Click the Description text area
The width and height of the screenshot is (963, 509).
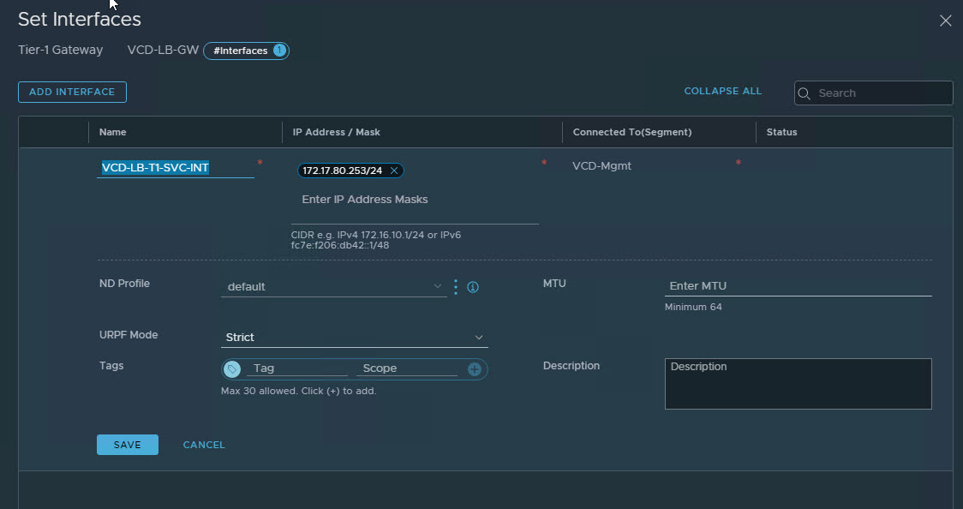click(797, 383)
